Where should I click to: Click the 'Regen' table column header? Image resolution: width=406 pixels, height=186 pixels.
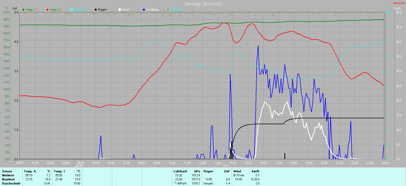point(208,171)
